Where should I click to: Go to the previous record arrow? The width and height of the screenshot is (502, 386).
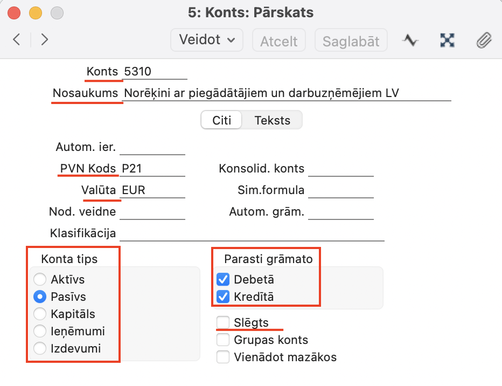17,40
